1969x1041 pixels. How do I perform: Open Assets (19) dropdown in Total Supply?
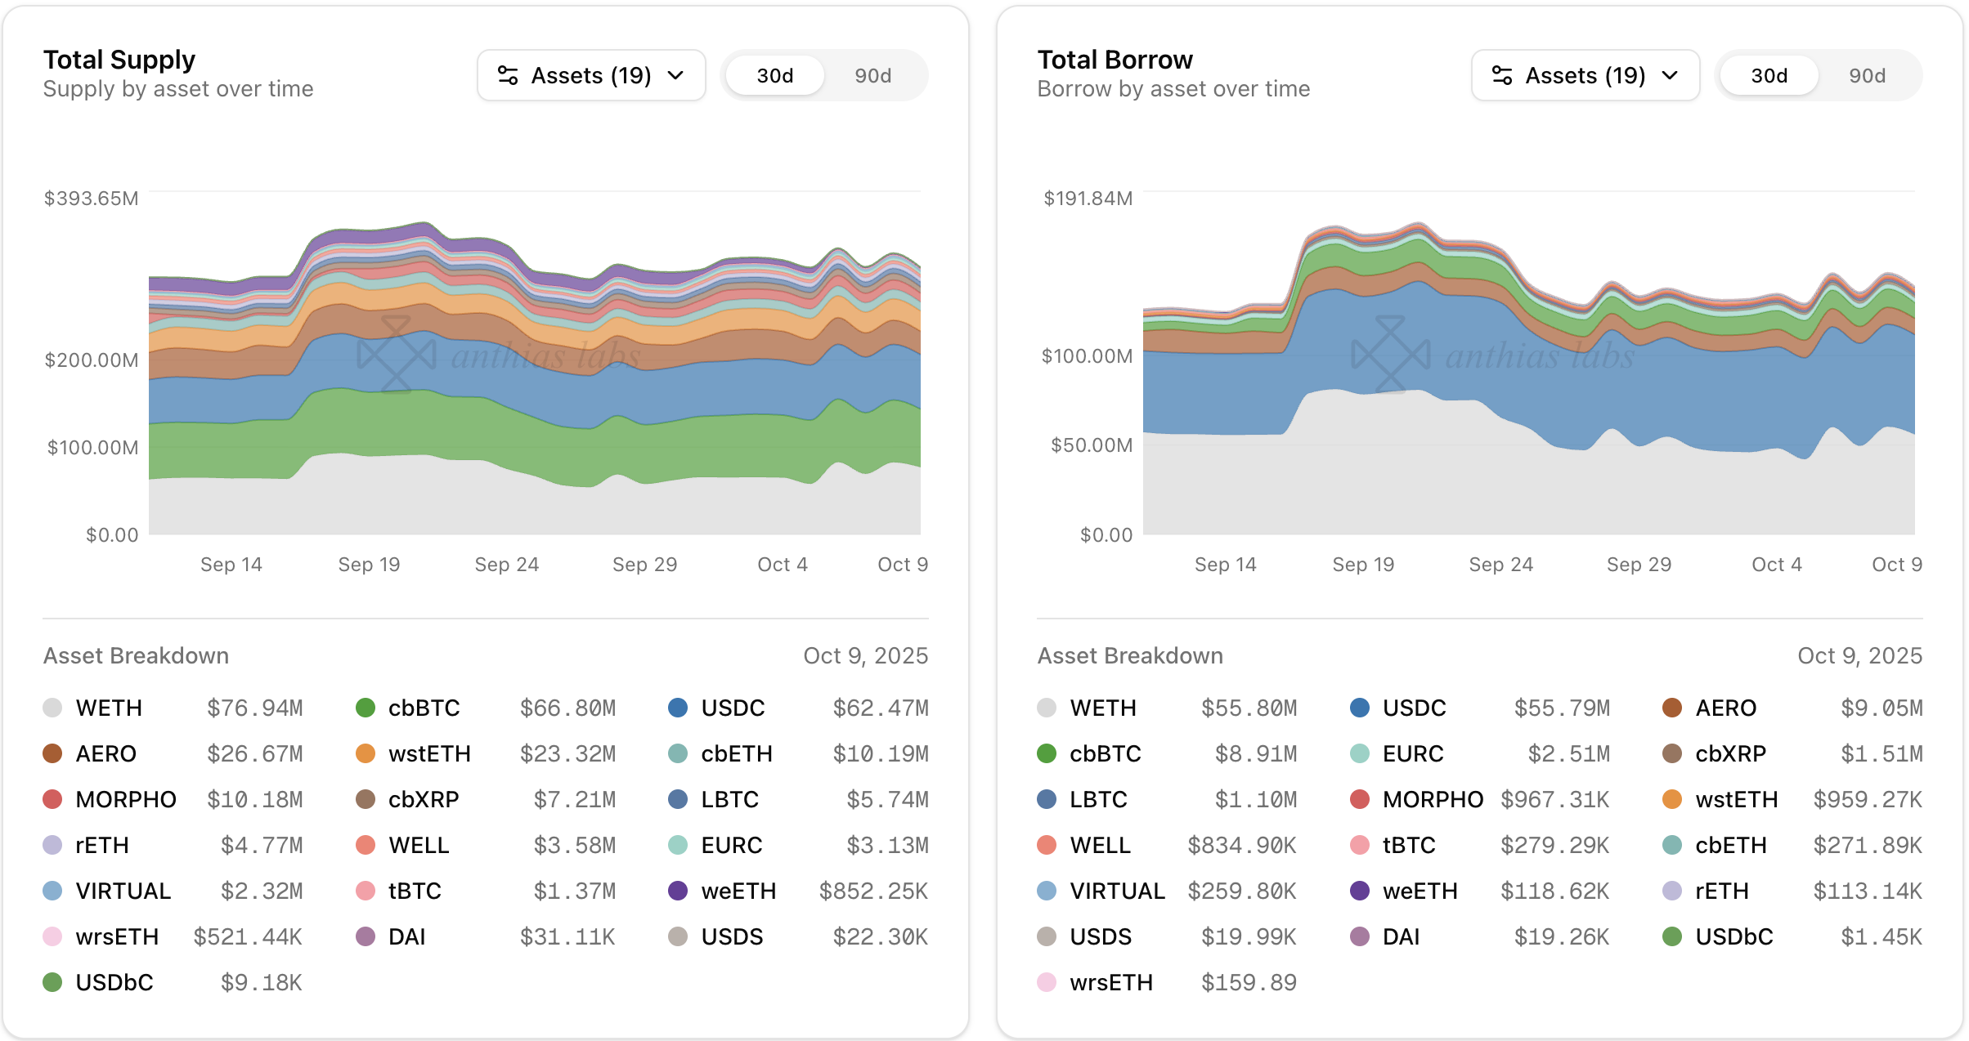click(x=591, y=76)
